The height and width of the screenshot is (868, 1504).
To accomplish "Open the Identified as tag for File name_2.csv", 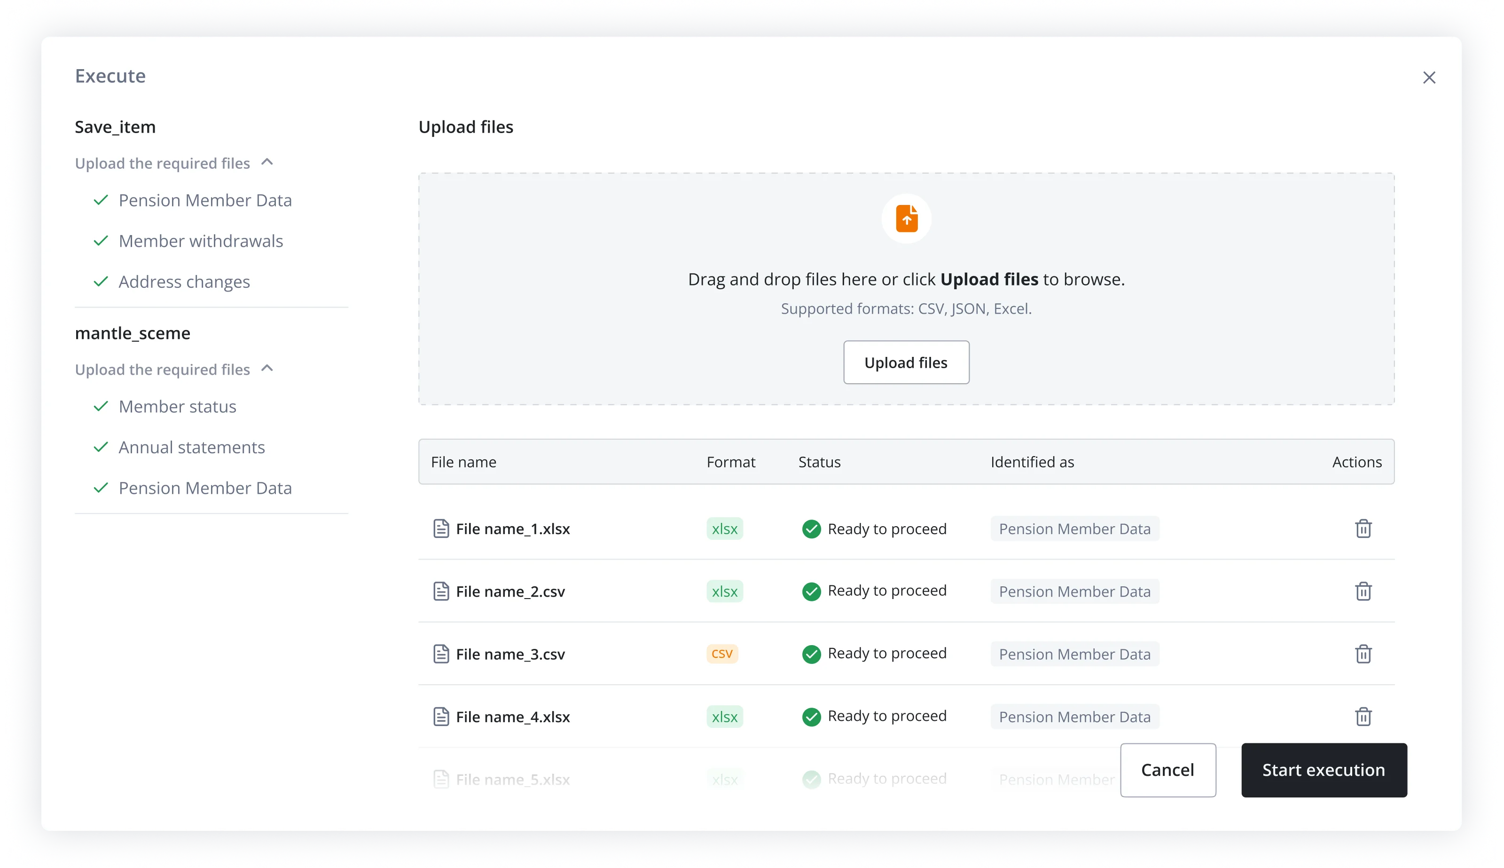I will click(x=1074, y=591).
